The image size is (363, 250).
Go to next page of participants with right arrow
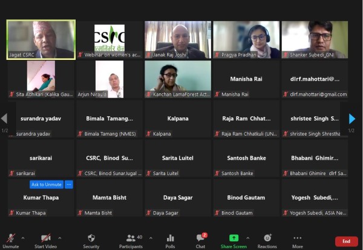(x=352, y=119)
